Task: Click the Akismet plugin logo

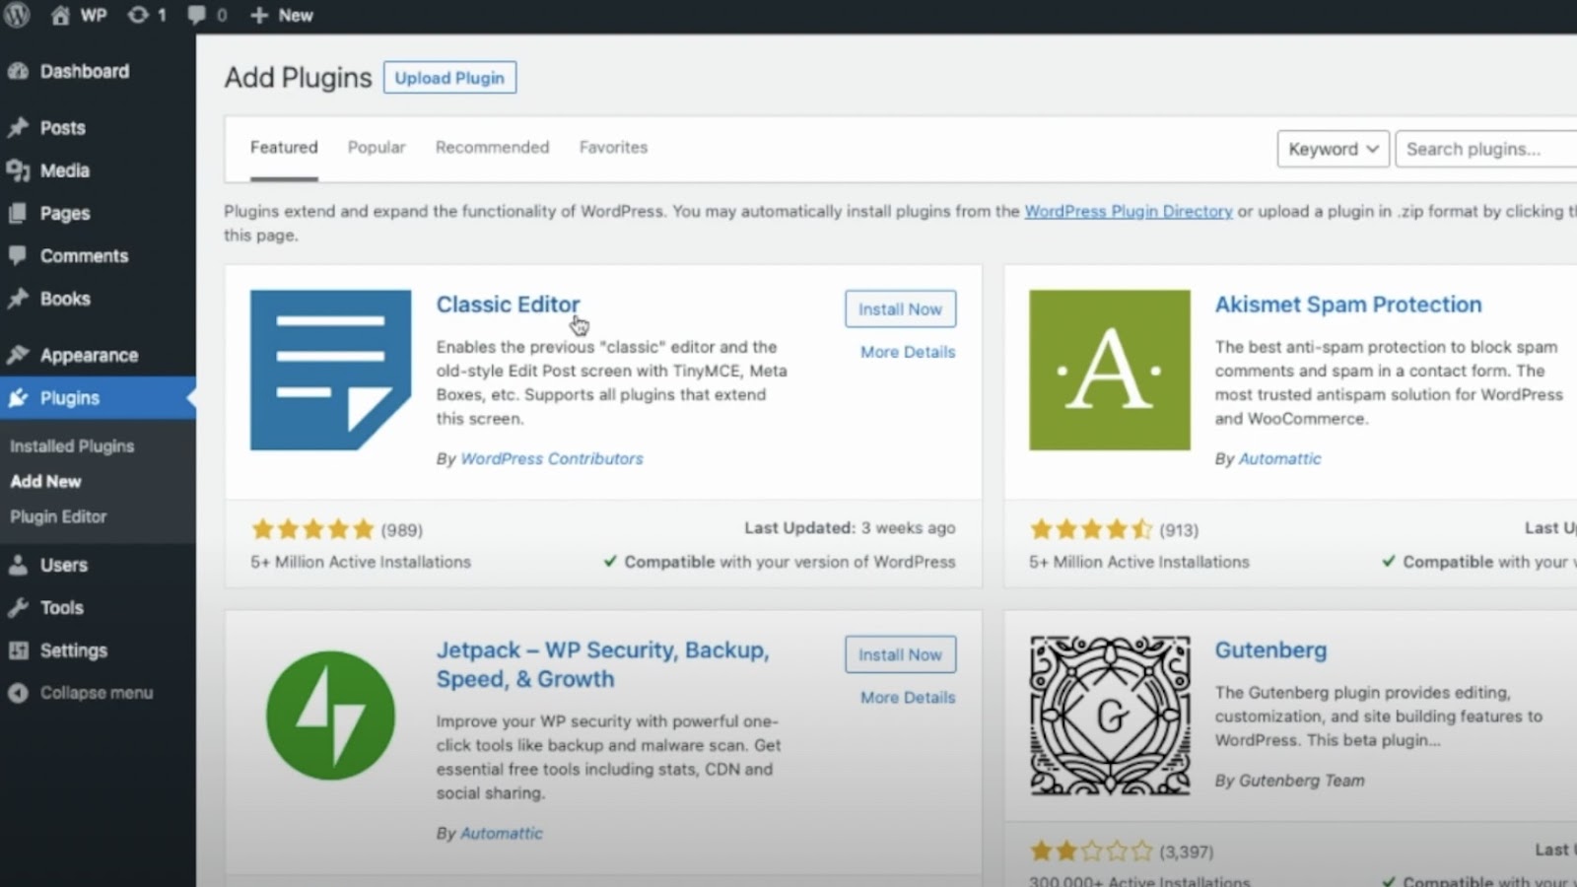Action: click(1110, 370)
